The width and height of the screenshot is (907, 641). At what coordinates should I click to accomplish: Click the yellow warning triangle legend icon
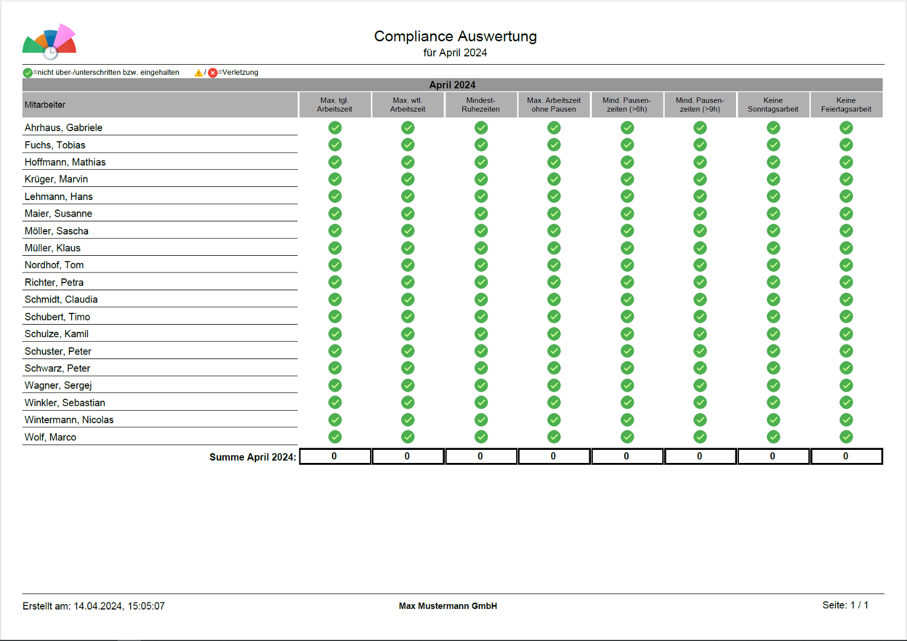[198, 73]
